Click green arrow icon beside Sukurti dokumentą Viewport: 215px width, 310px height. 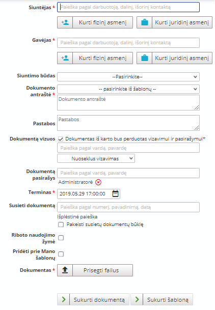[64, 299]
